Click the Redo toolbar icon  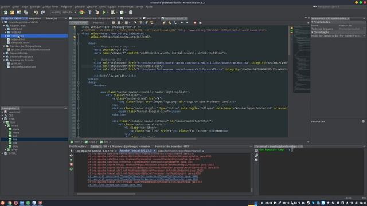(42, 13)
